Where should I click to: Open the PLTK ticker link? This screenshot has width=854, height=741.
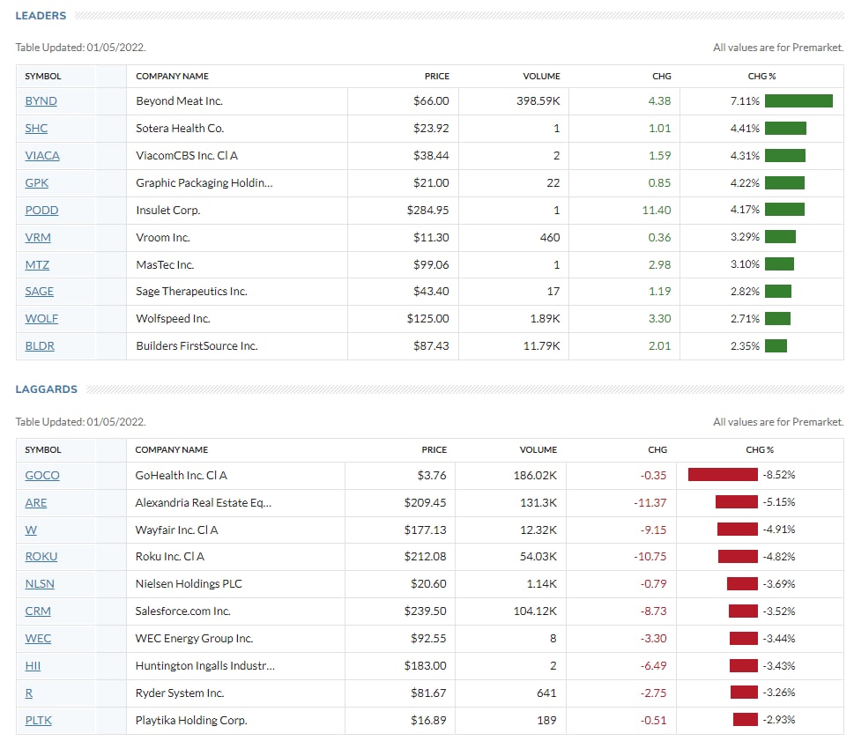click(39, 720)
